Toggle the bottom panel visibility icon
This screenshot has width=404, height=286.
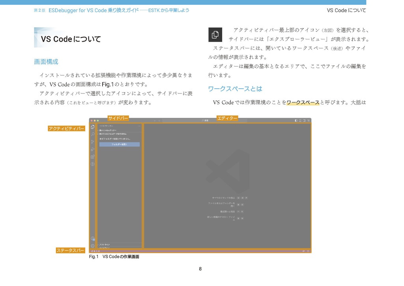[300, 121]
